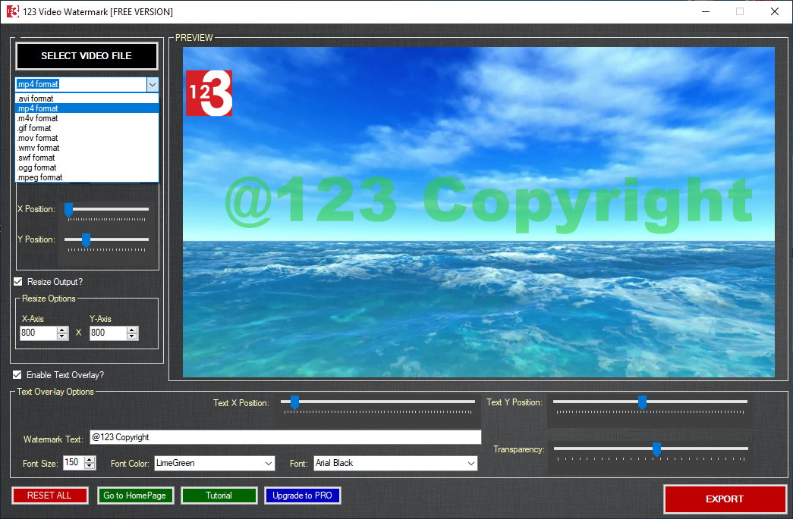Select .mpeg format entry

pos(87,177)
